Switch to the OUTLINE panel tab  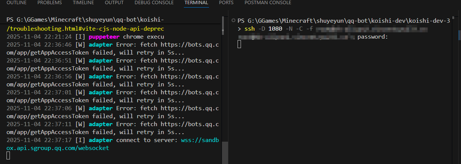pos(17,3)
